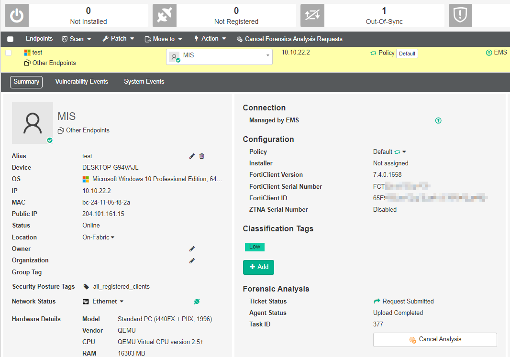Select the green Low classification tag

(x=255, y=247)
